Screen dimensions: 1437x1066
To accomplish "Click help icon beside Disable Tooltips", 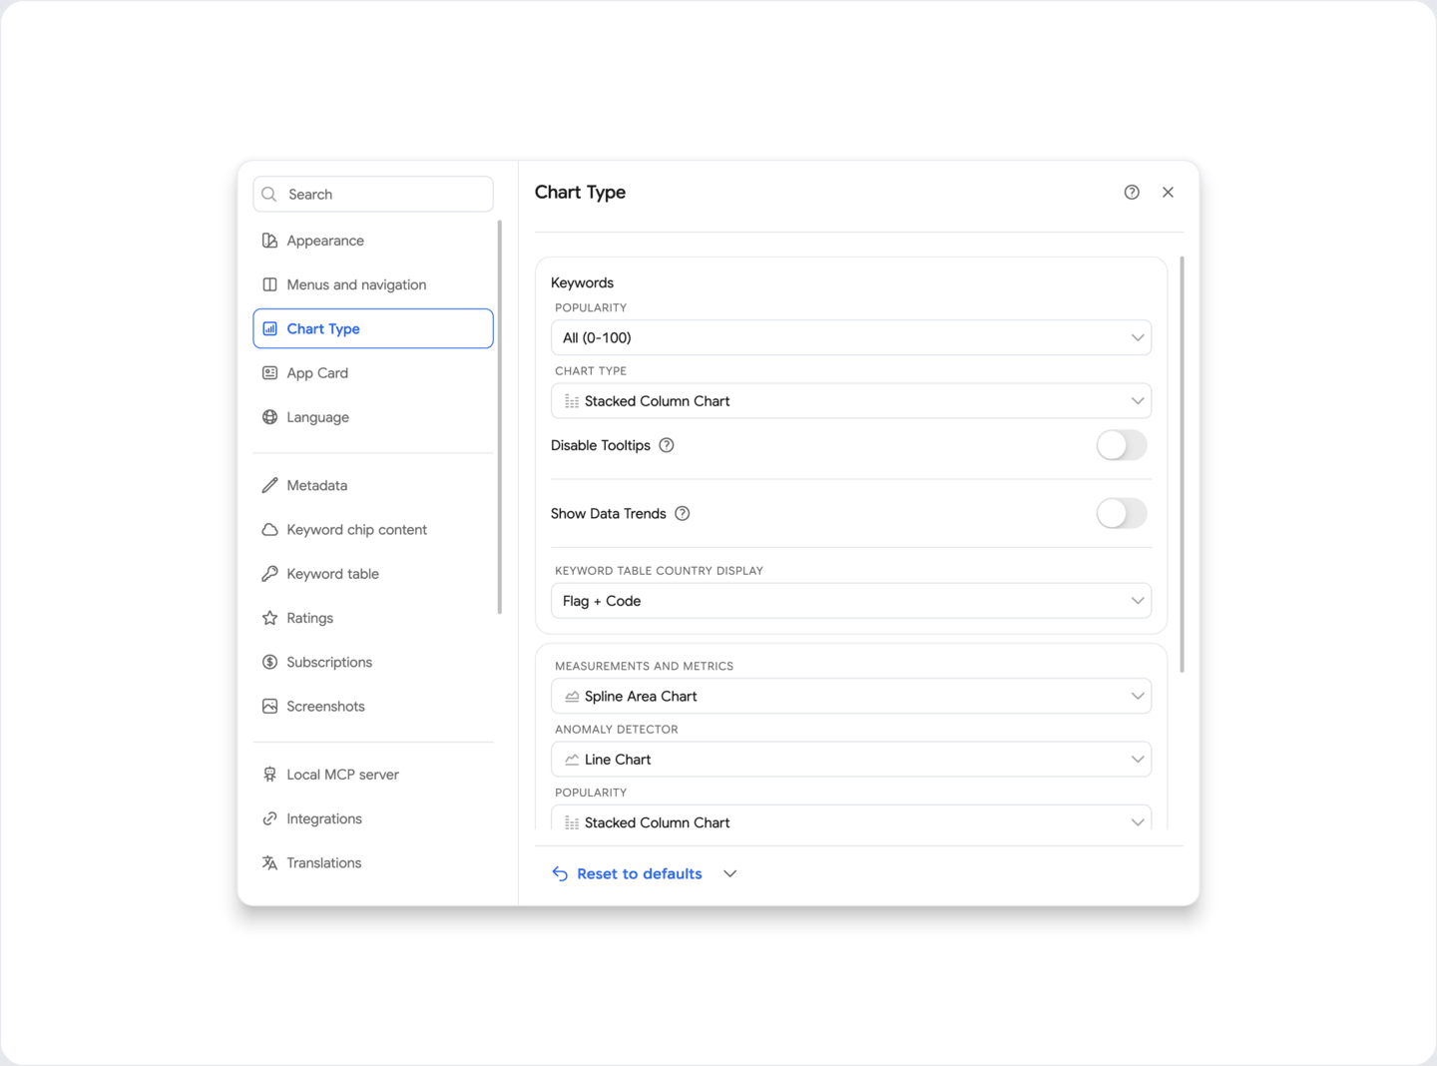I will click(x=667, y=445).
